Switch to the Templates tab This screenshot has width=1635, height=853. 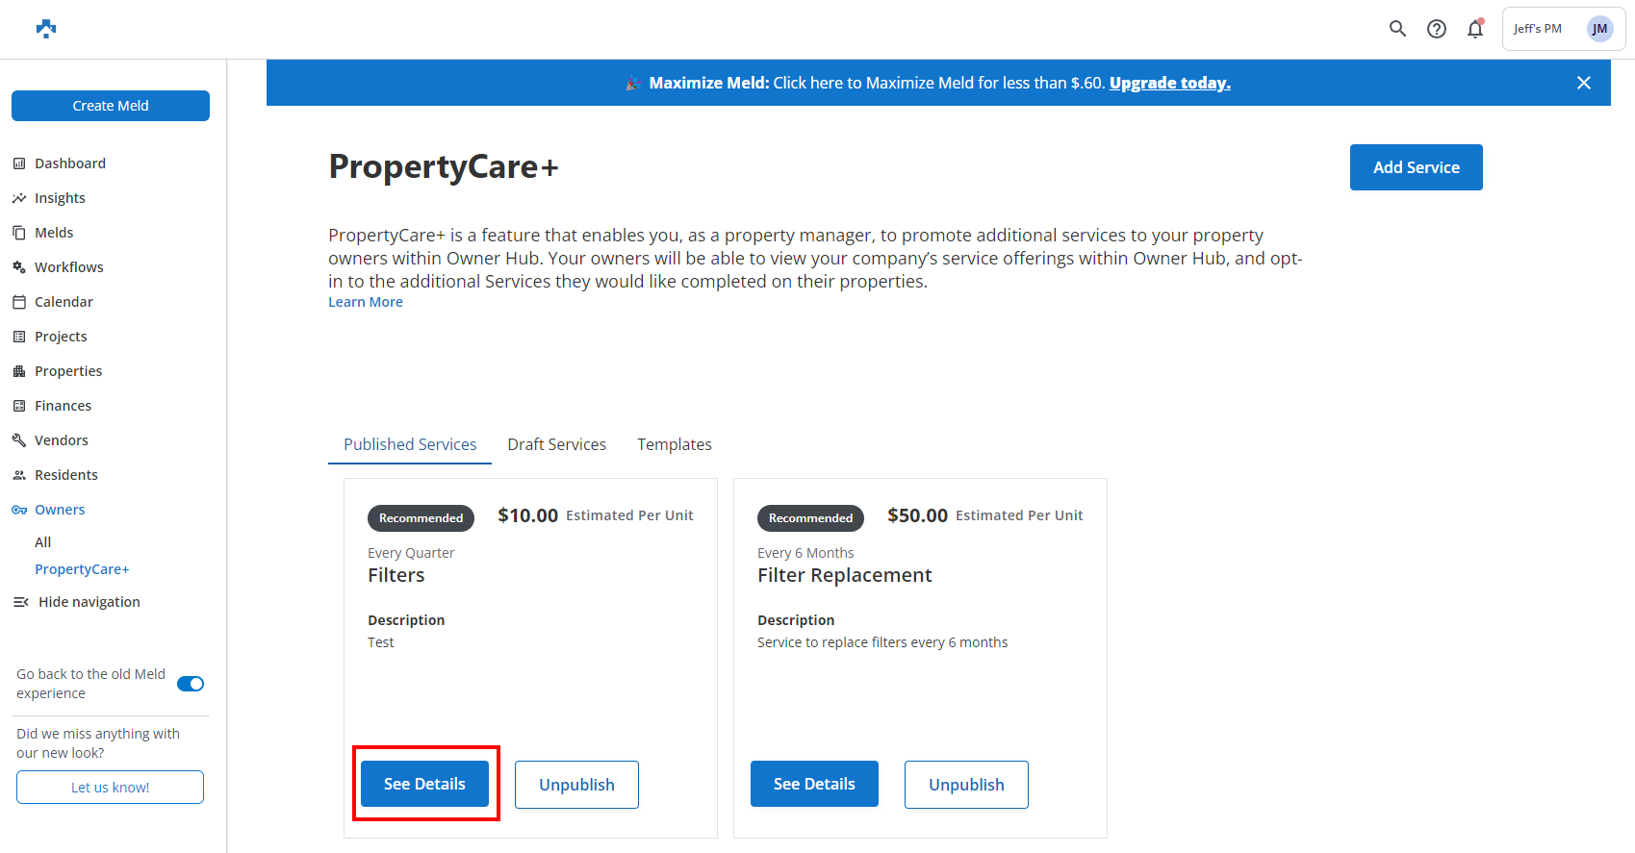click(x=674, y=444)
